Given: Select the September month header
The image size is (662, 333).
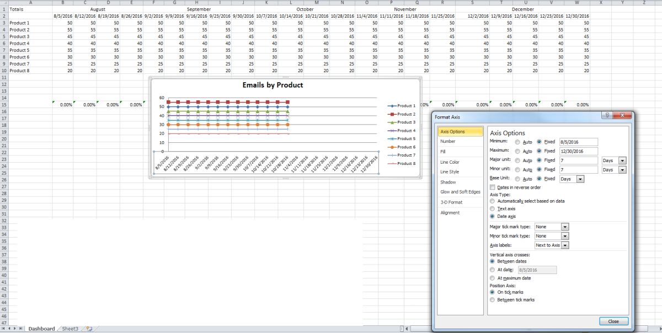Looking at the screenshot, I should 199,9.
